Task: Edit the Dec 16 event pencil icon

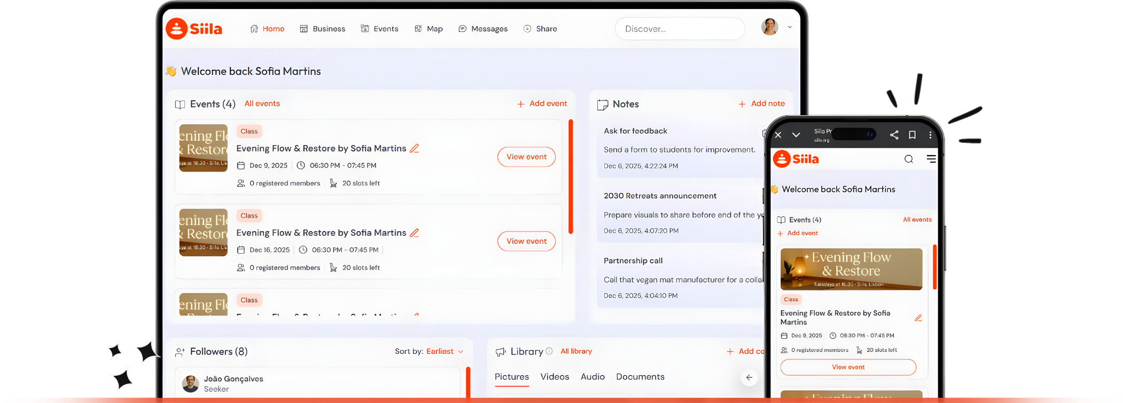Action: coord(415,232)
